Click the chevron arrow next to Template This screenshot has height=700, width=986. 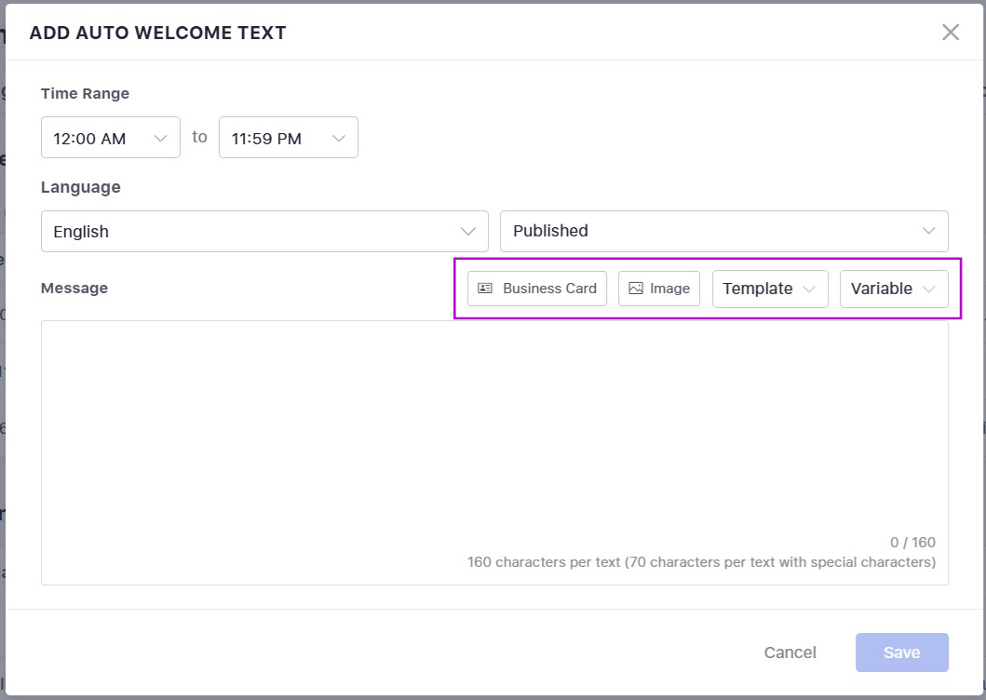[x=809, y=289]
